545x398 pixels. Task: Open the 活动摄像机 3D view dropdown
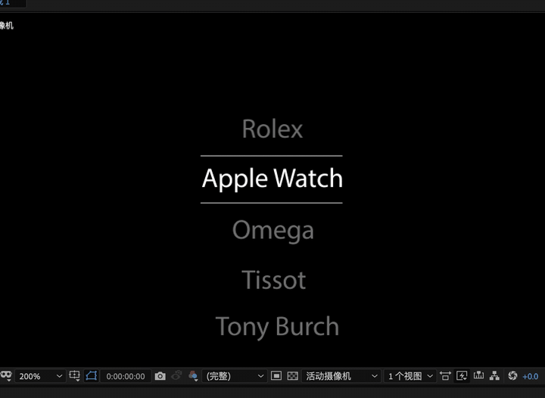pyautogui.click(x=341, y=376)
